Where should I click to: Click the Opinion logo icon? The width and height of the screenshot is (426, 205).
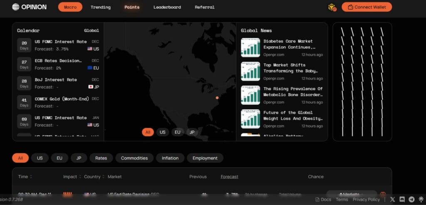[x=16, y=7]
